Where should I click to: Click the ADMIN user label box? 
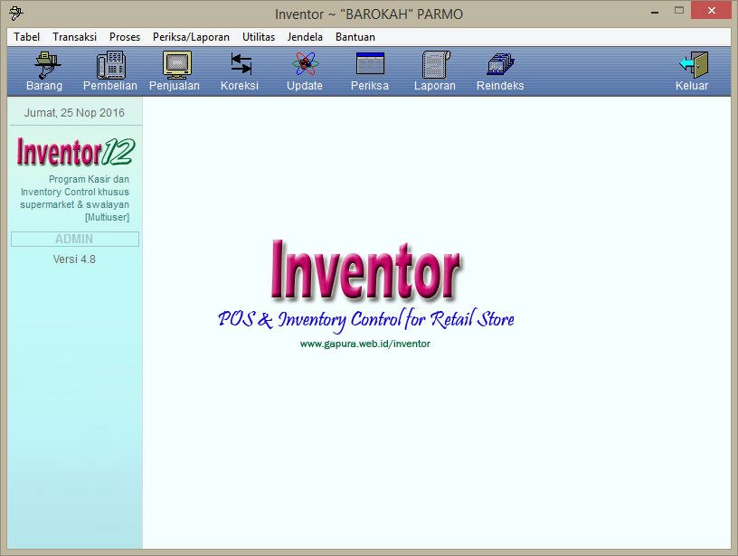[x=74, y=240]
